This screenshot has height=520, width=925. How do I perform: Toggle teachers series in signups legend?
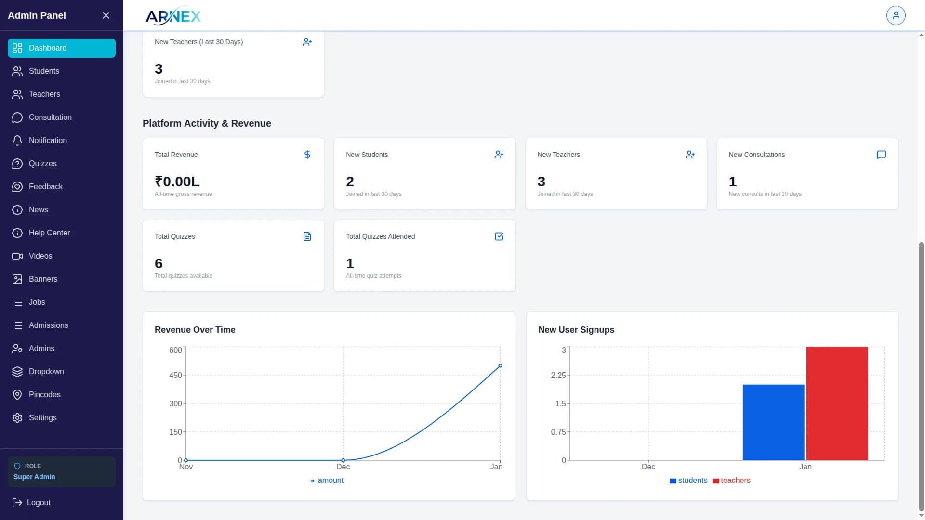click(x=731, y=481)
